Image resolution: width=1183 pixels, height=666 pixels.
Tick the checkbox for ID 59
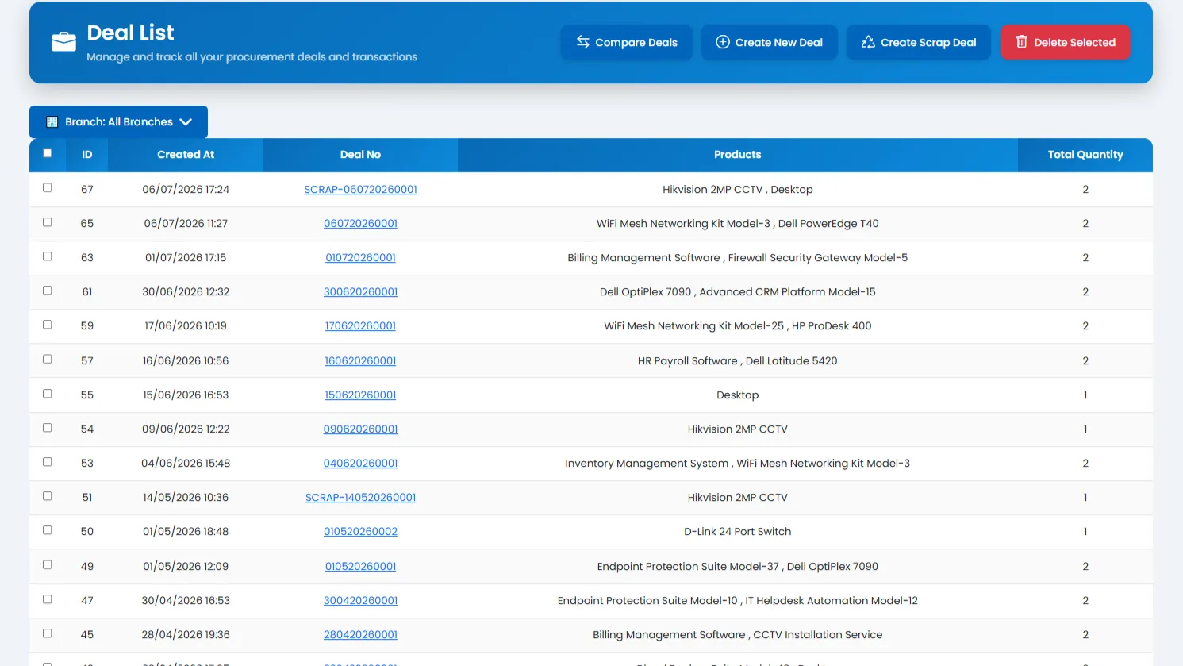click(48, 325)
